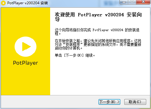Click the heading 欢迎使用 PotPlayer v200204 安装向导

pos(98,17)
